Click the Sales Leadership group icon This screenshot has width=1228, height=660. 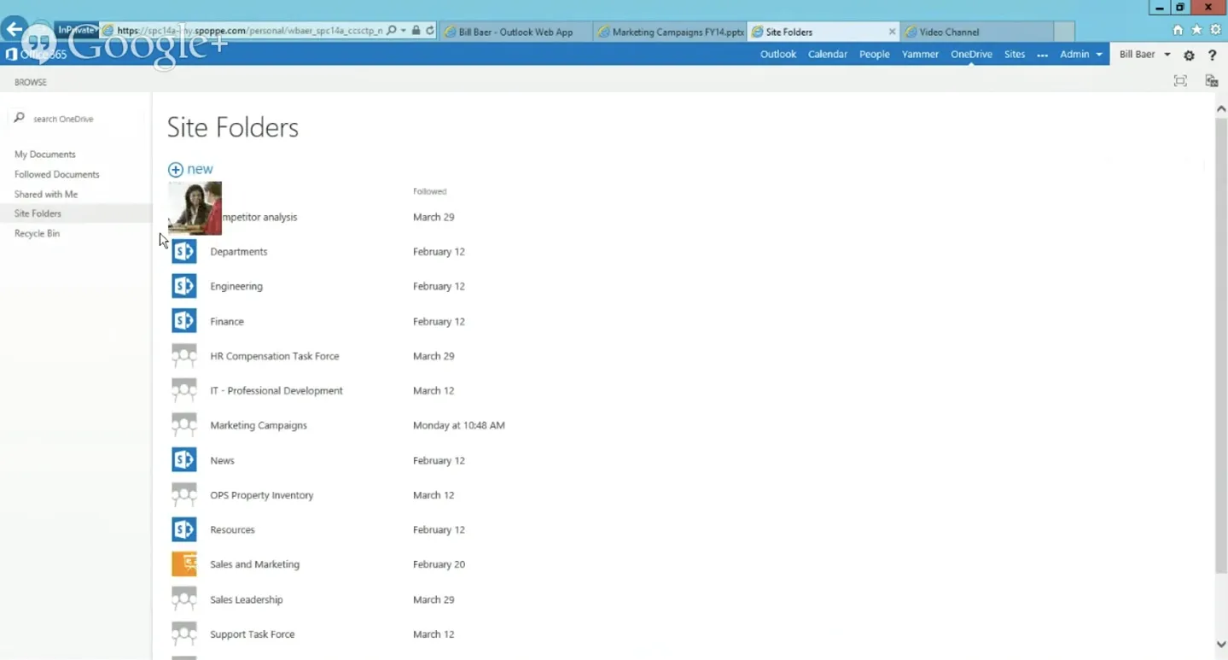coord(184,599)
